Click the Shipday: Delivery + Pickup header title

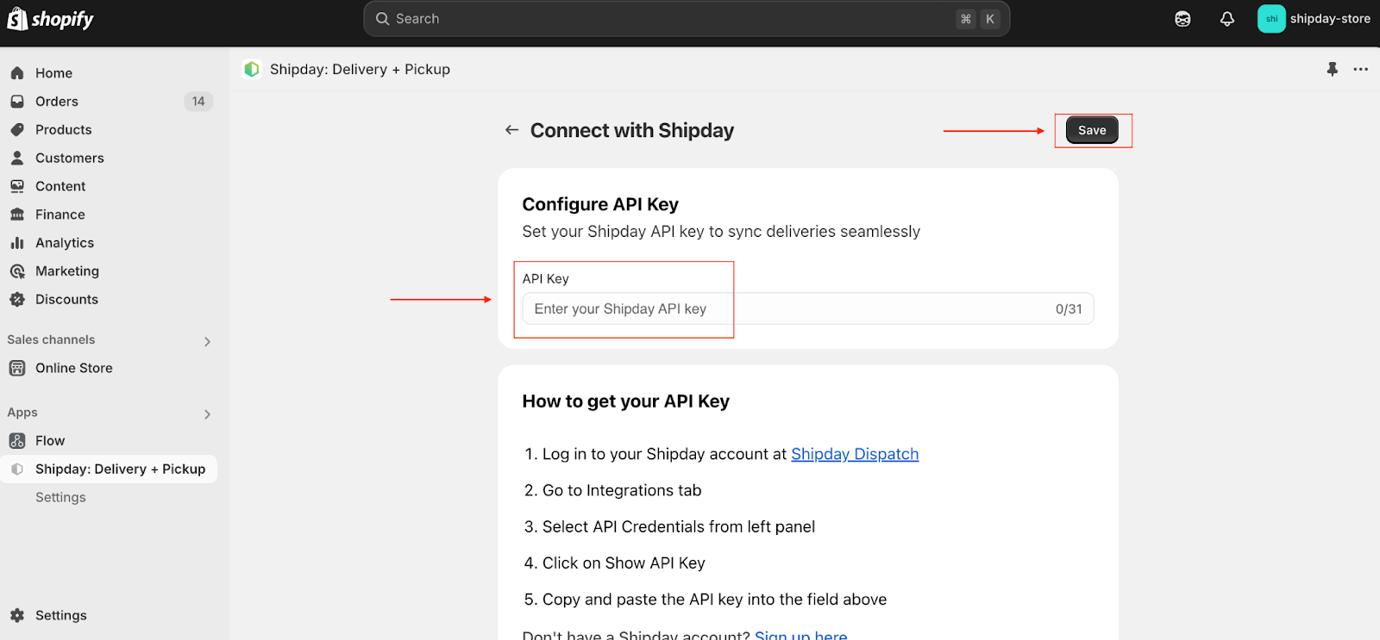(360, 69)
